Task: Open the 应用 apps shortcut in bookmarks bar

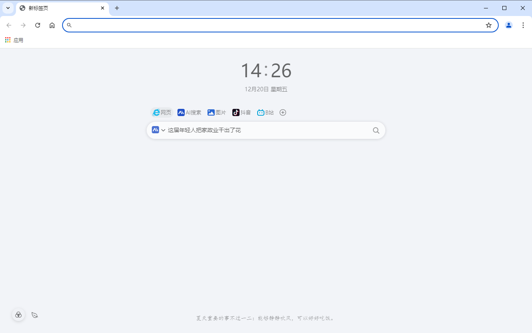Action: [14, 40]
